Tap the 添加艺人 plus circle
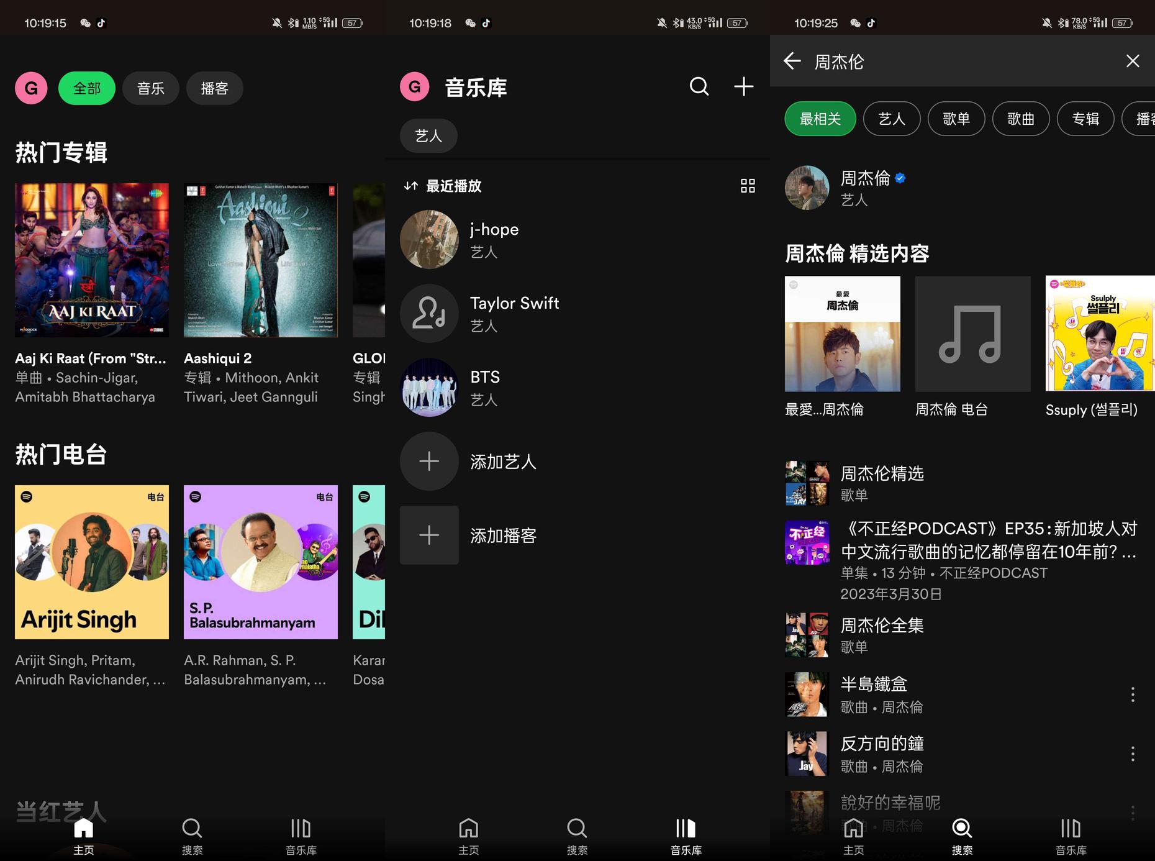 429,462
